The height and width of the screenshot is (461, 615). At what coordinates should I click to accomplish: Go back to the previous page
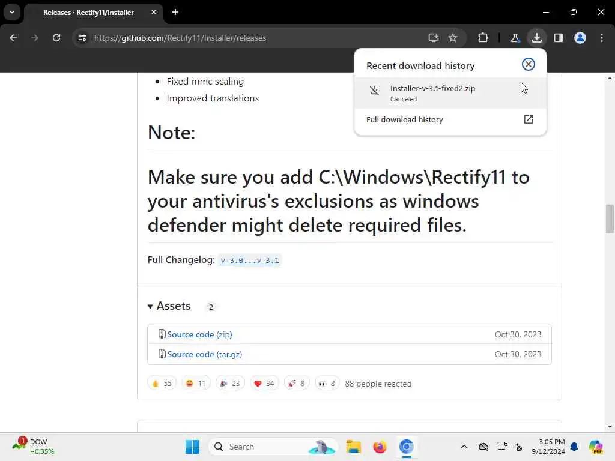click(x=13, y=38)
